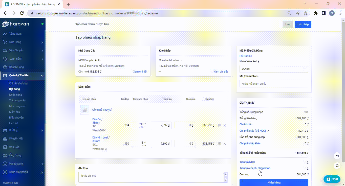The height and width of the screenshot is (186, 345).
Task: Click the Lưu nháp button
Action: 303,24
